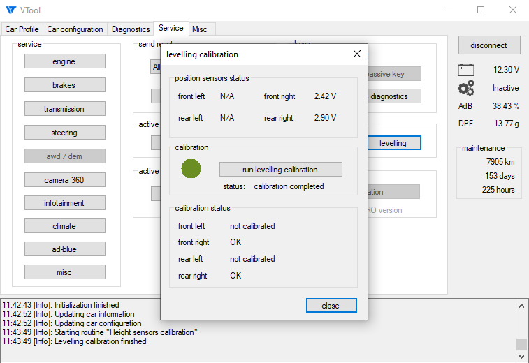Image resolution: width=529 pixels, height=363 pixels.
Task: Click the levelling button
Action: tap(393, 143)
